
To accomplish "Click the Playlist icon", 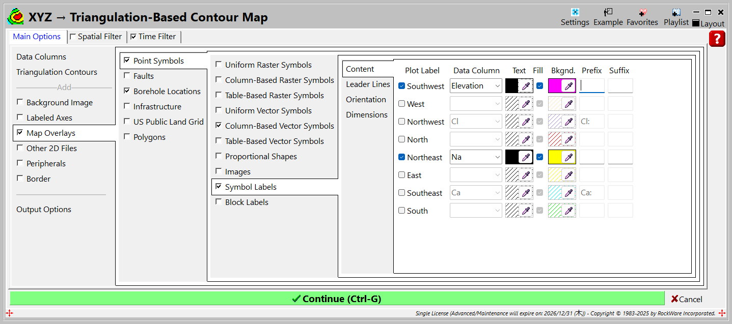I will click(676, 13).
